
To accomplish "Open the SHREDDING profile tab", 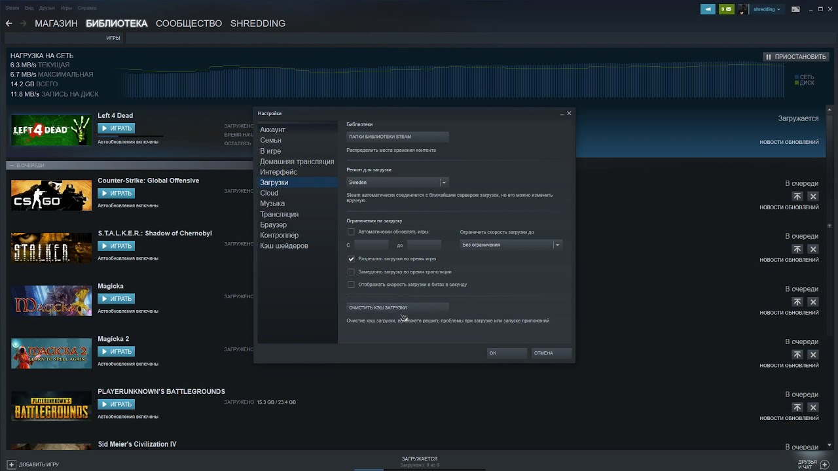I will (258, 24).
